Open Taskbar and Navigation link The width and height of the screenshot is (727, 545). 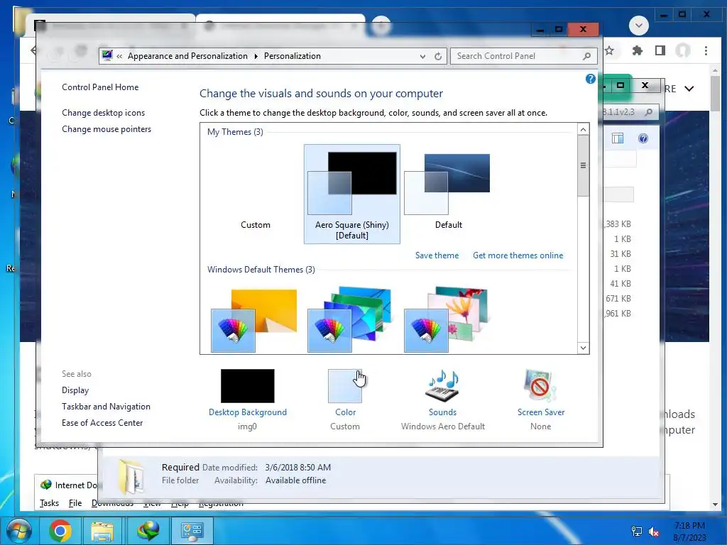[x=106, y=407]
